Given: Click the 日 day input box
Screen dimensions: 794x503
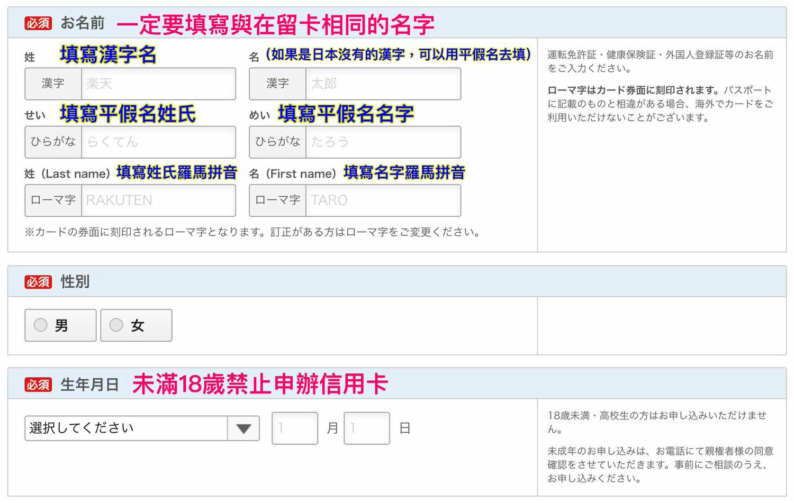Looking at the screenshot, I should 367,428.
